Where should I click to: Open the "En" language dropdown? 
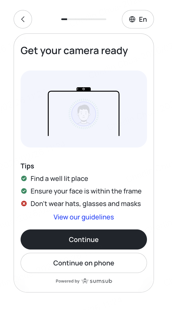click(x=138, y=19)
